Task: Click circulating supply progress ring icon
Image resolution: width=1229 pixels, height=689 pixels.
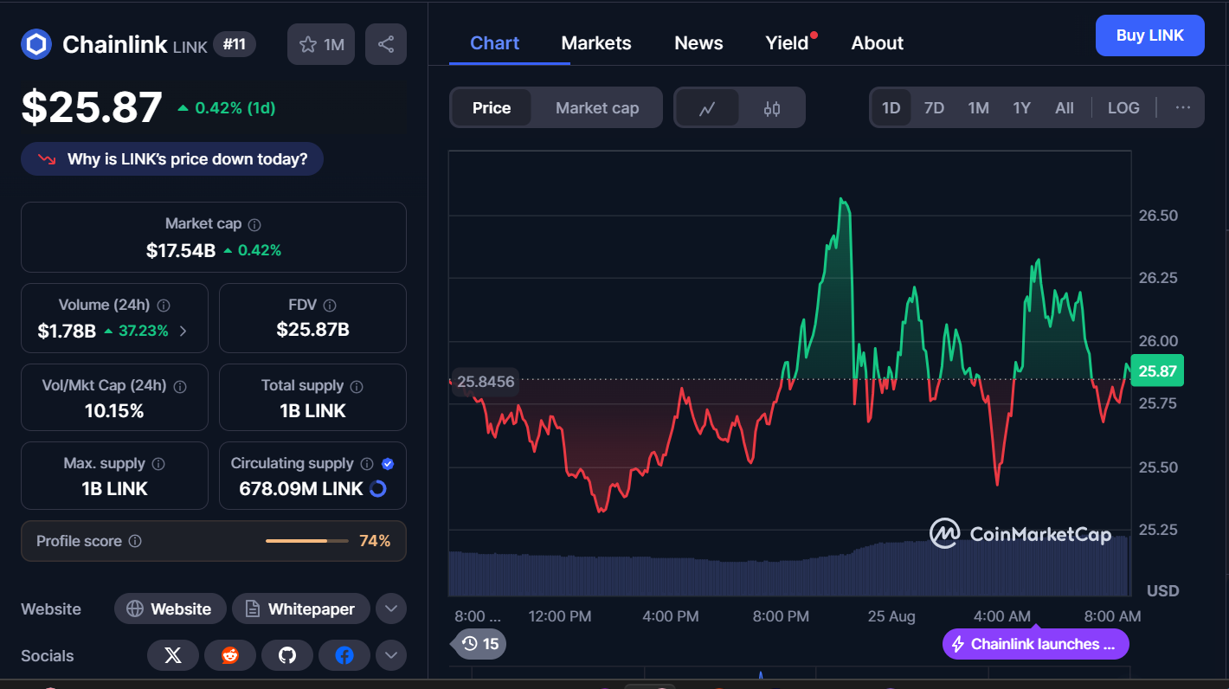Action: 377,489
